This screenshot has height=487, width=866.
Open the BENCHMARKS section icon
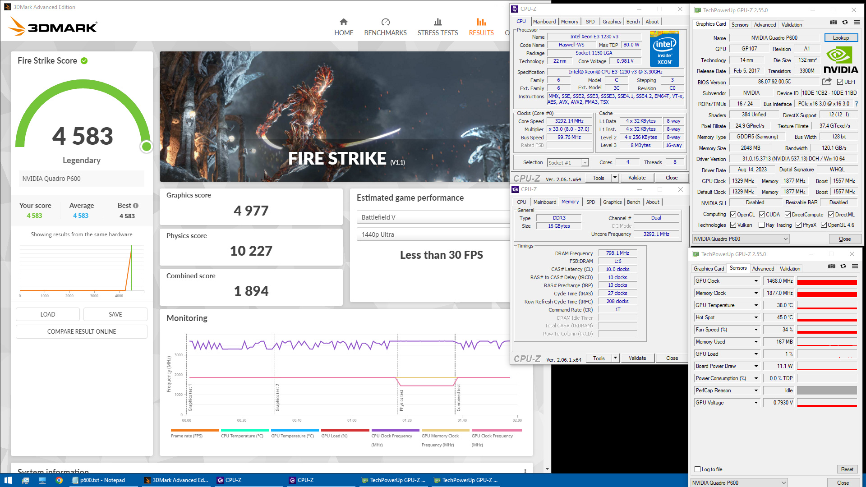pos(385,22)
